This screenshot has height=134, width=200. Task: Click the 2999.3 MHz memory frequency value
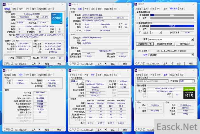(40, 92)
